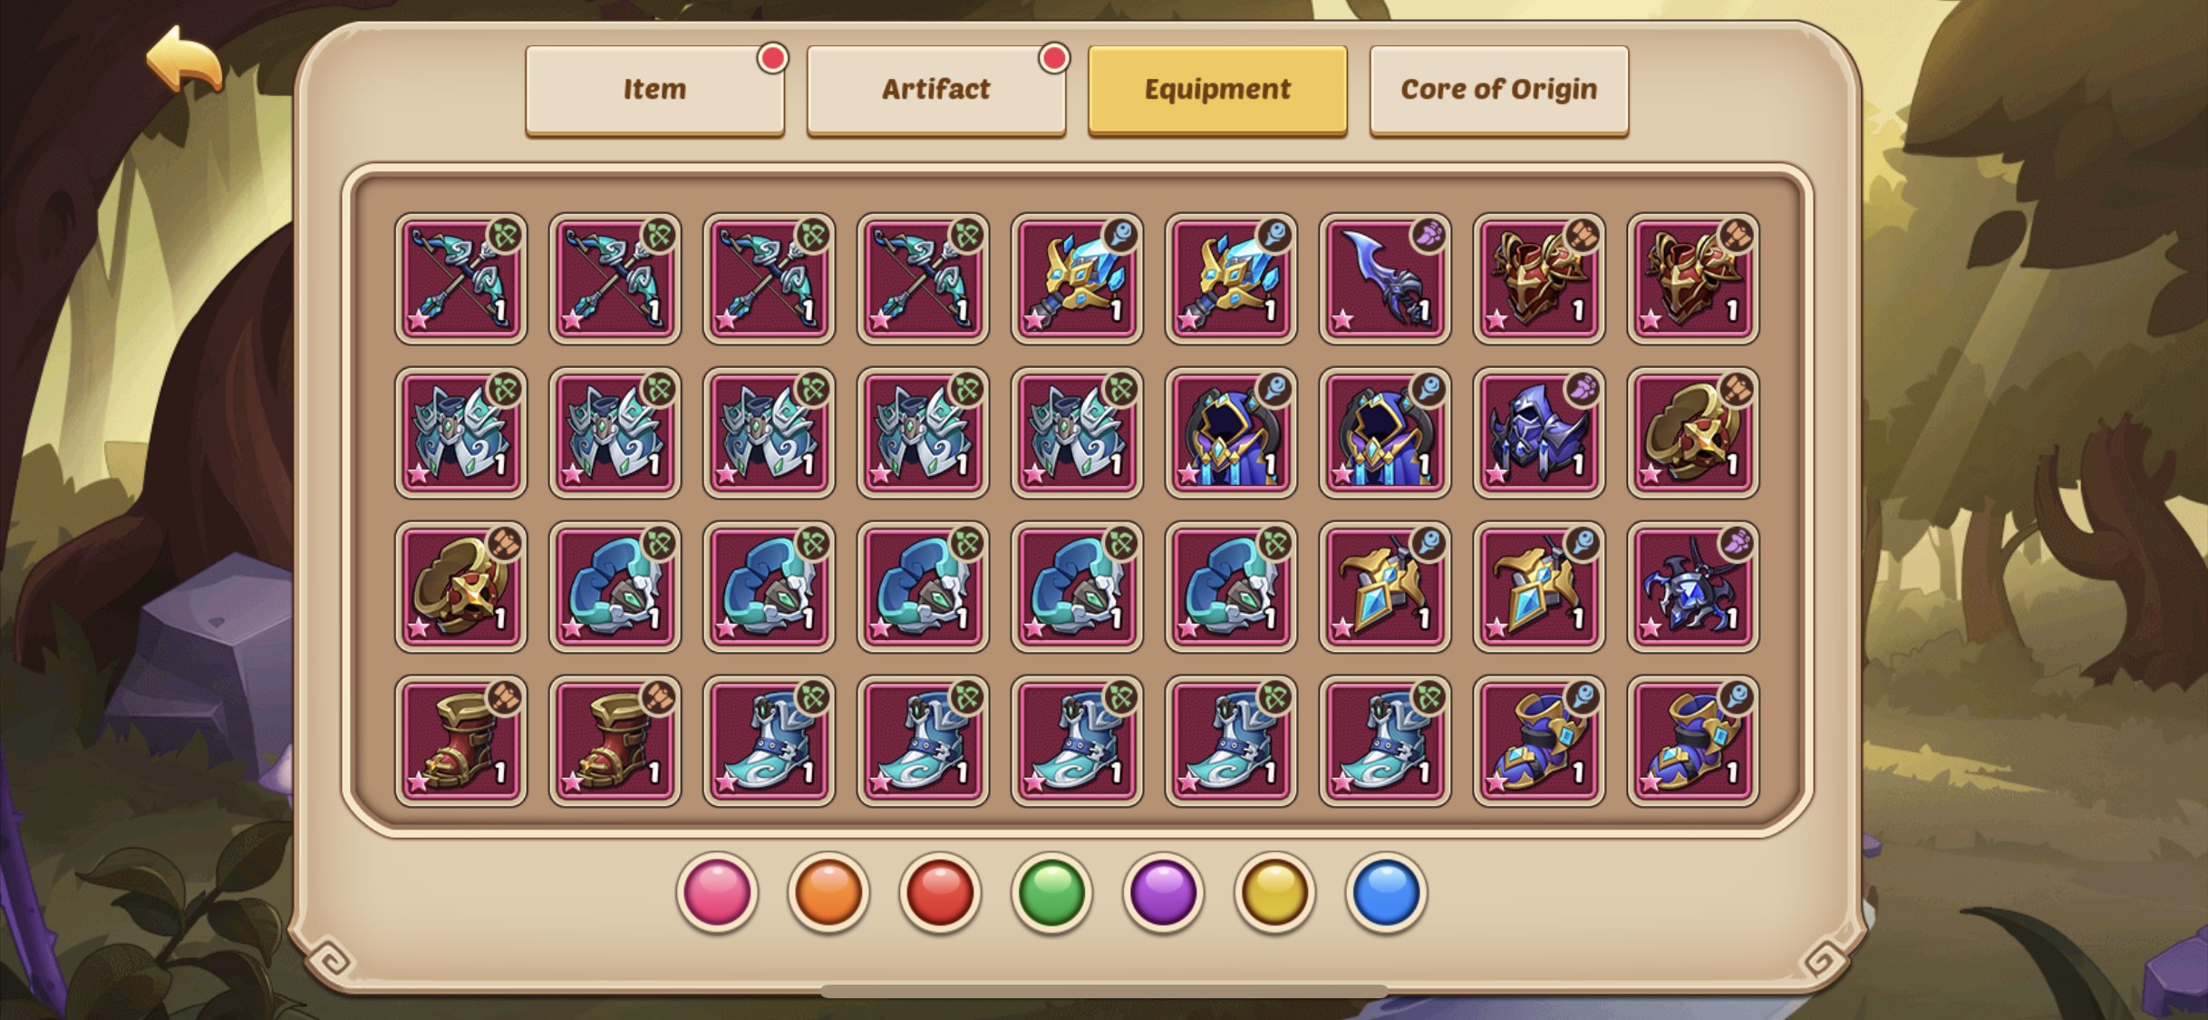Go back using the golden arrow

[x=184, y=60]
